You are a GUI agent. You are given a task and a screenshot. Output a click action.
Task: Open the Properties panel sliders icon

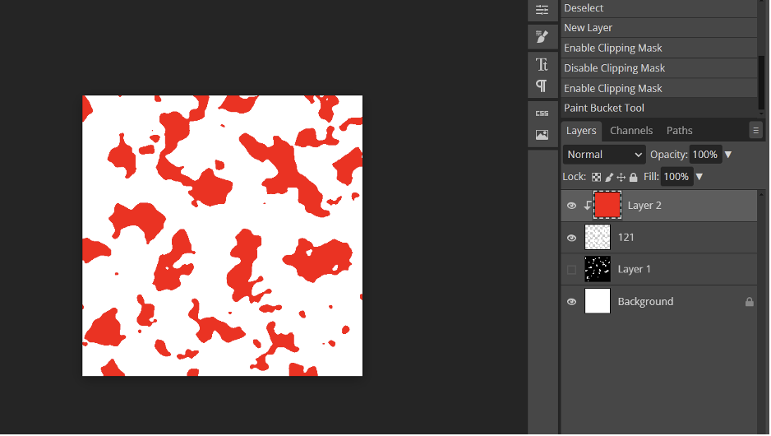pyautogui.click(x=542, y=10)
